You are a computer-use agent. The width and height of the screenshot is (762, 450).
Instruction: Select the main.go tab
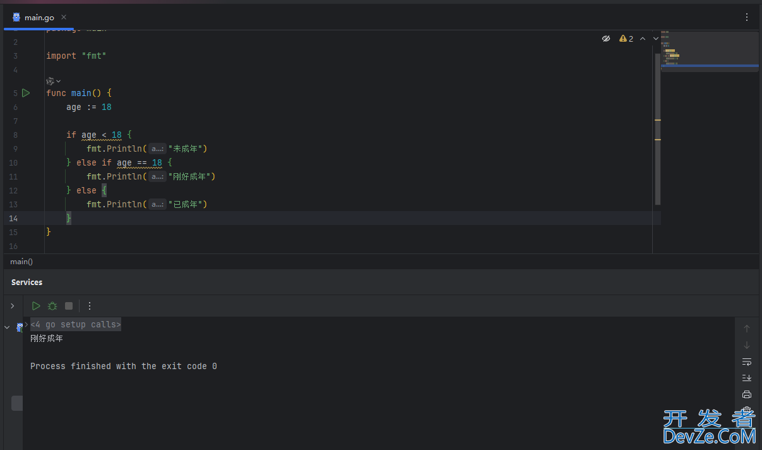[39, 17]
